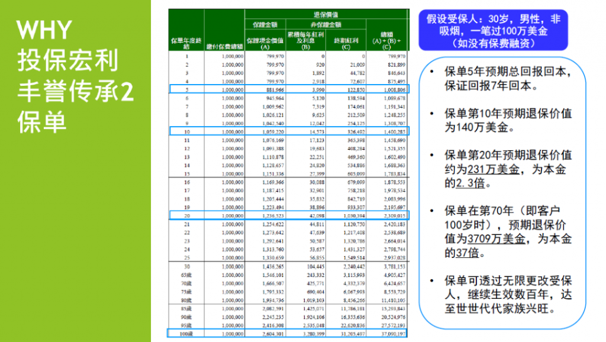The width and height of the screenshot is (606, 342).
Task: Click the value '1,236,523' in year 20
Action: 273,215
